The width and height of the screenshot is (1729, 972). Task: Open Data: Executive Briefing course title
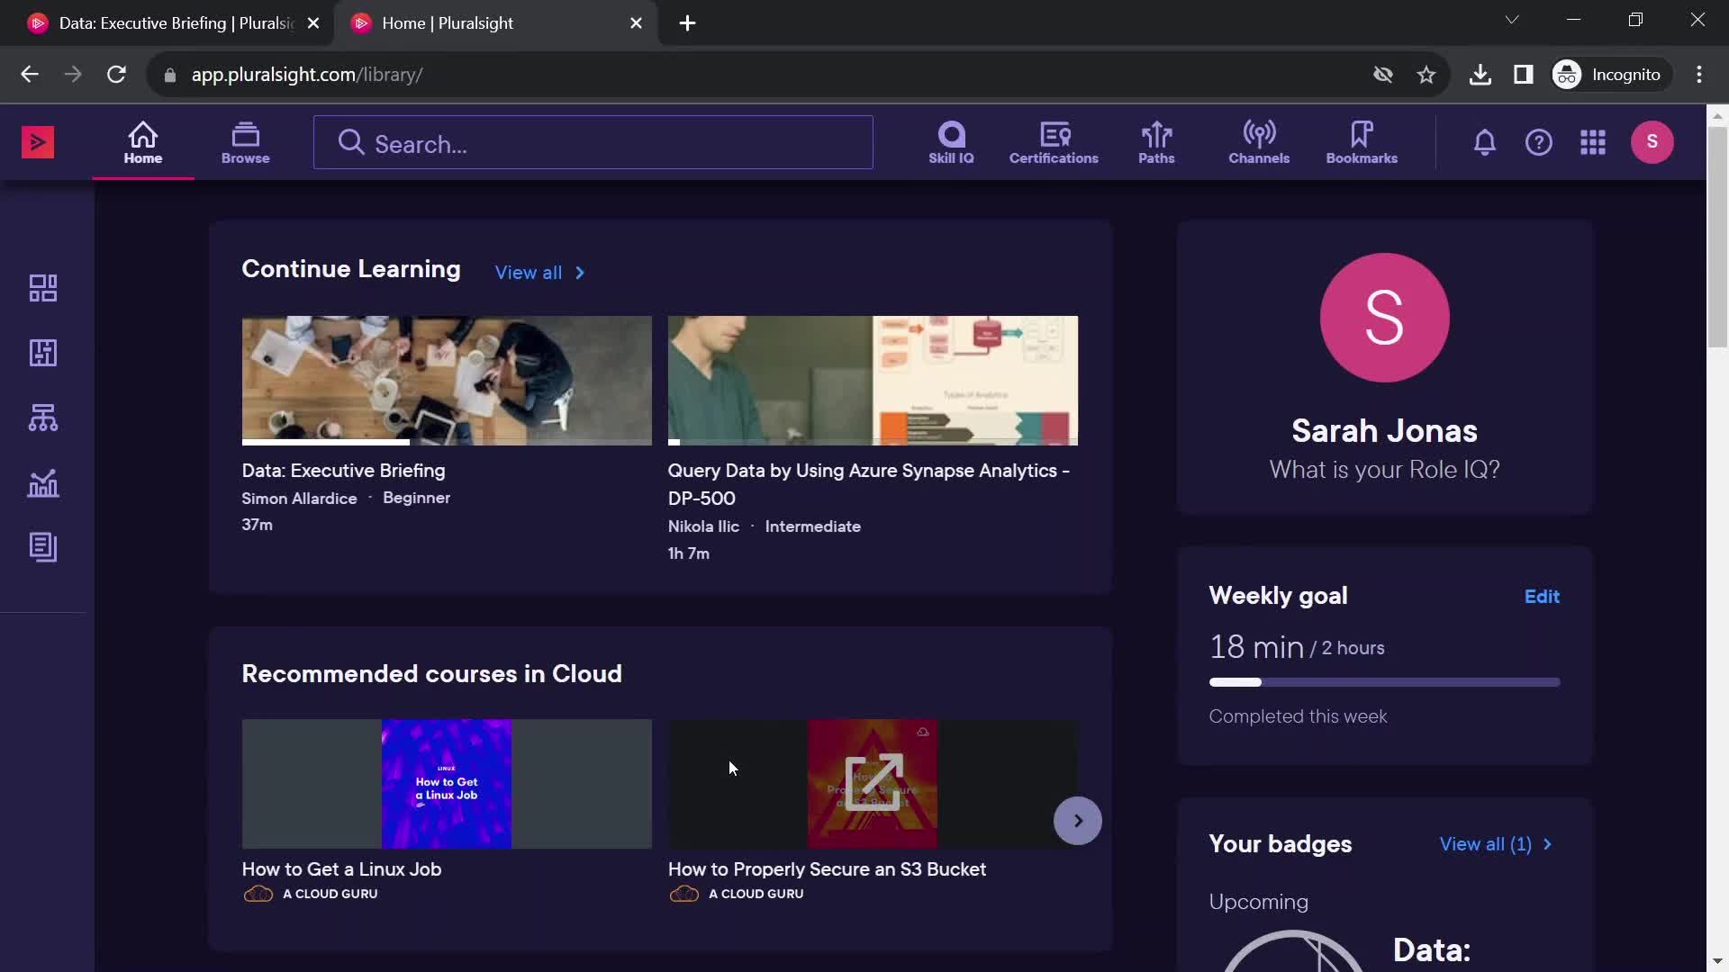coord(343,471)
